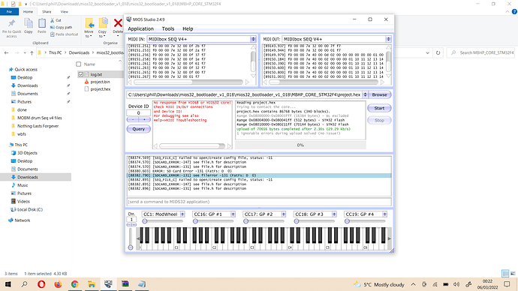Click the Paste icon in Explorer ribbon
The height and width of the screenshot is (291, 518).
coord(42,23)
